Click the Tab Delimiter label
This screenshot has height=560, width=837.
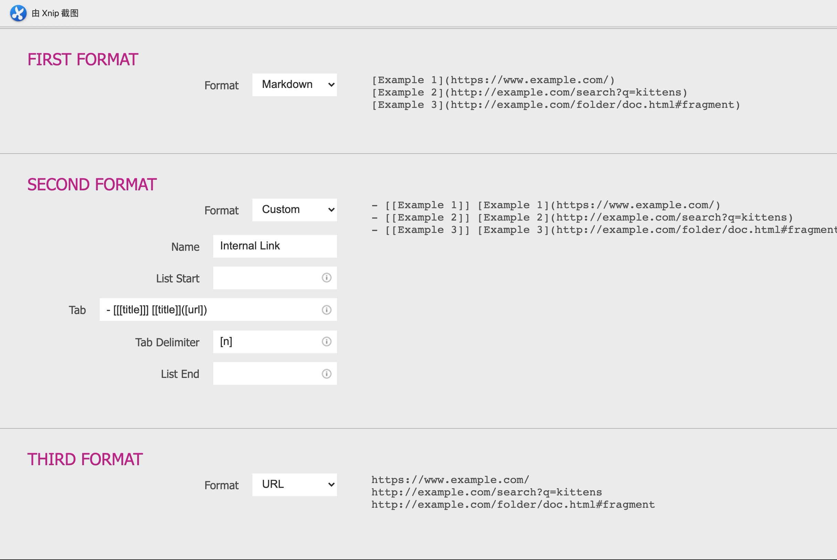coord(167,342)
